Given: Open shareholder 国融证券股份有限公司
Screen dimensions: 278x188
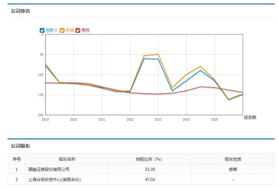Looking at the screenshot, I should [49, 169].
